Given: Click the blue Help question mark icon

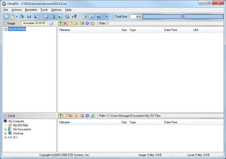Looking at the screenshot, I should [98, 17].
